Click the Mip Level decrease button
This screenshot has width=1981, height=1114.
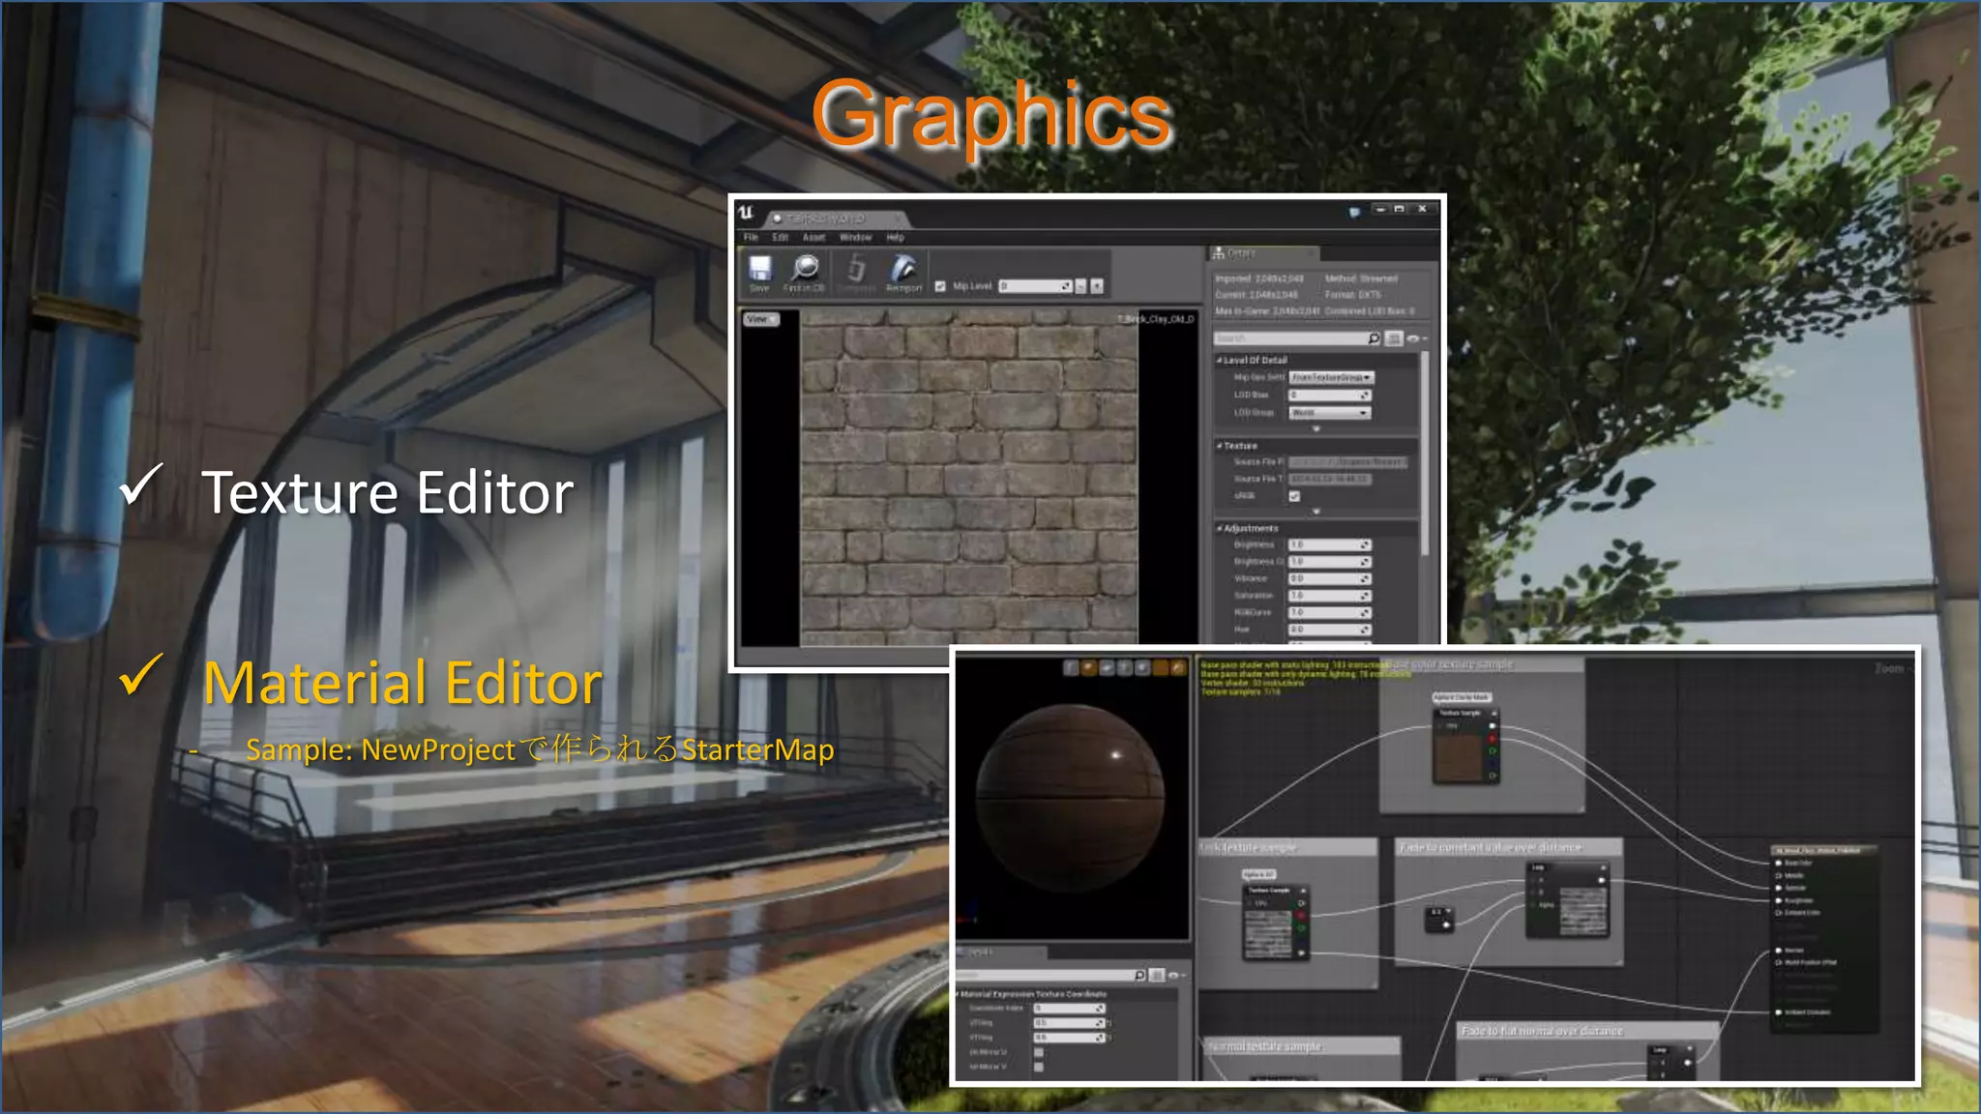(1081, 286)
